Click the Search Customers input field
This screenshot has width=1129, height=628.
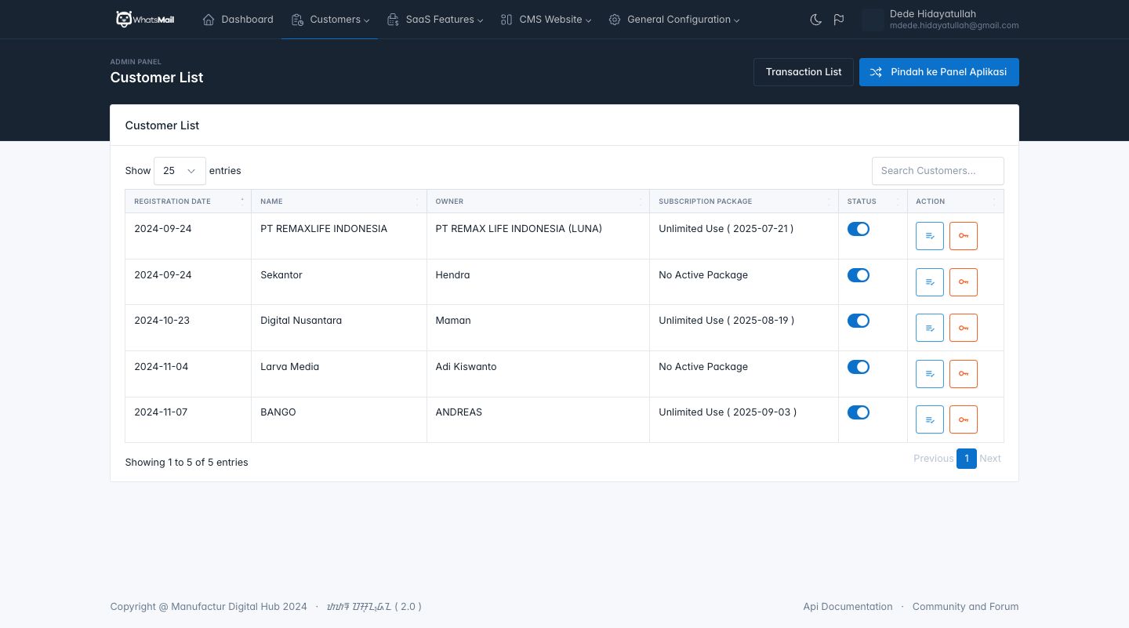coord(937,171)
